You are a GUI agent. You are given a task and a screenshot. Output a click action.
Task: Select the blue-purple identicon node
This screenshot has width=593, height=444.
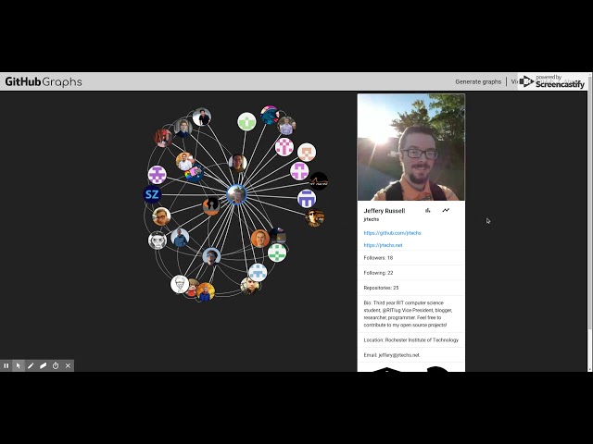pos(307,199)
